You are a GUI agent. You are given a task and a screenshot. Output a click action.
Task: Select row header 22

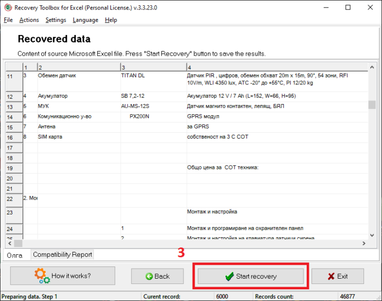pyautogui.click(x=14, y=201)
